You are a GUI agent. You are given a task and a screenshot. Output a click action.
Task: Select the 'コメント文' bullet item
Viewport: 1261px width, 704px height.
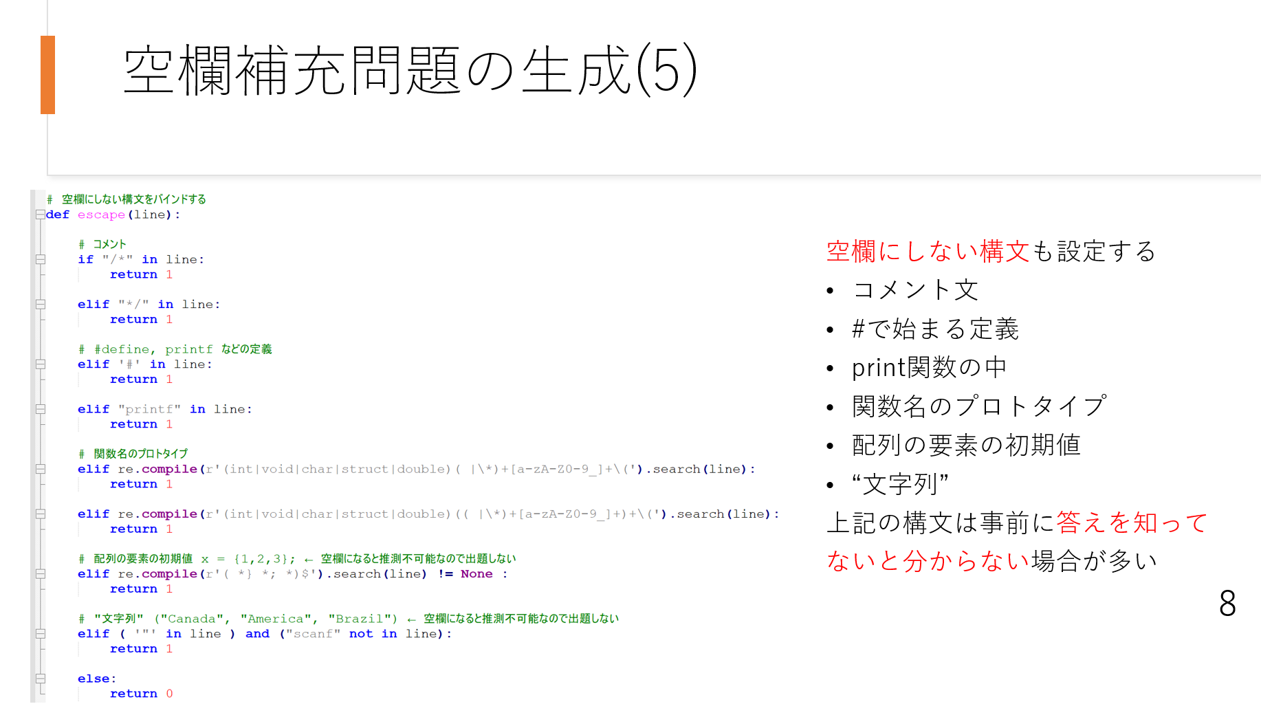[914, 290]
